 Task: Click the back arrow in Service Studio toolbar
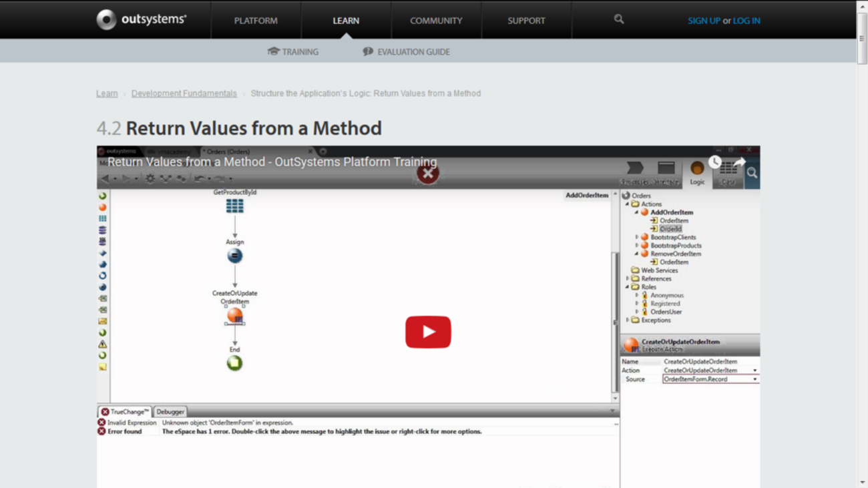coord(105,178)
